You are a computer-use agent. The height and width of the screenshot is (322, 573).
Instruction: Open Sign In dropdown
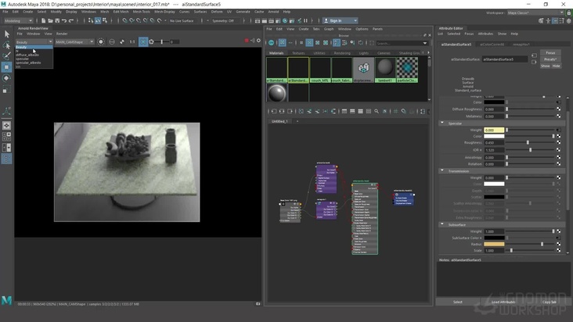pos(341,21)
